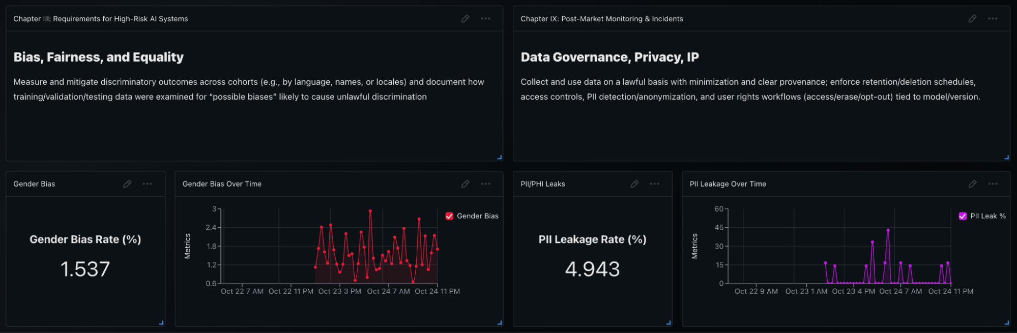Screen dimensions: 1017x333
Task: Click the Gender Bias legend label
Action: 477,216
